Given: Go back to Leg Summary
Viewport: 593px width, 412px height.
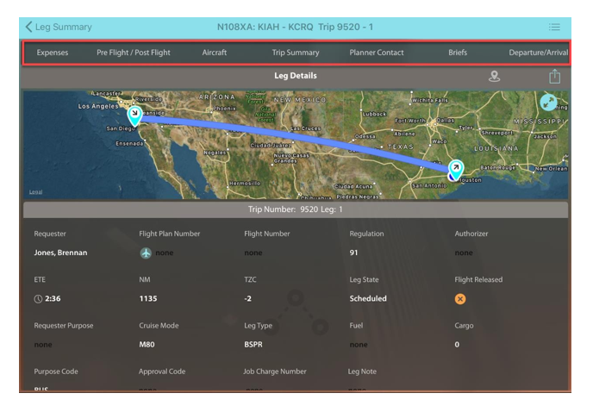Looking at the screenshot, I should (x=58, y=27).
